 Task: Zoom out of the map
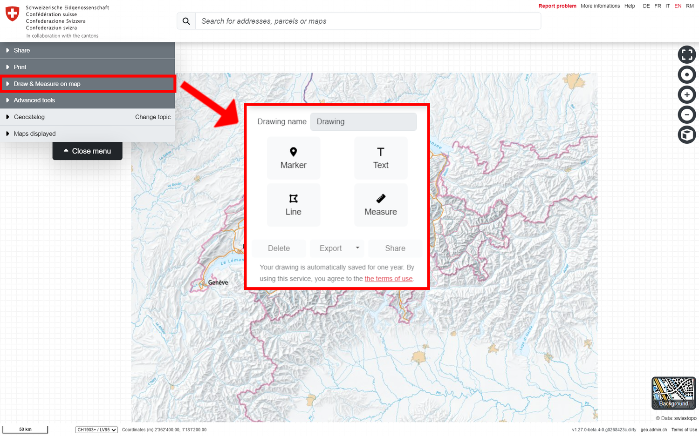point(686,115)
